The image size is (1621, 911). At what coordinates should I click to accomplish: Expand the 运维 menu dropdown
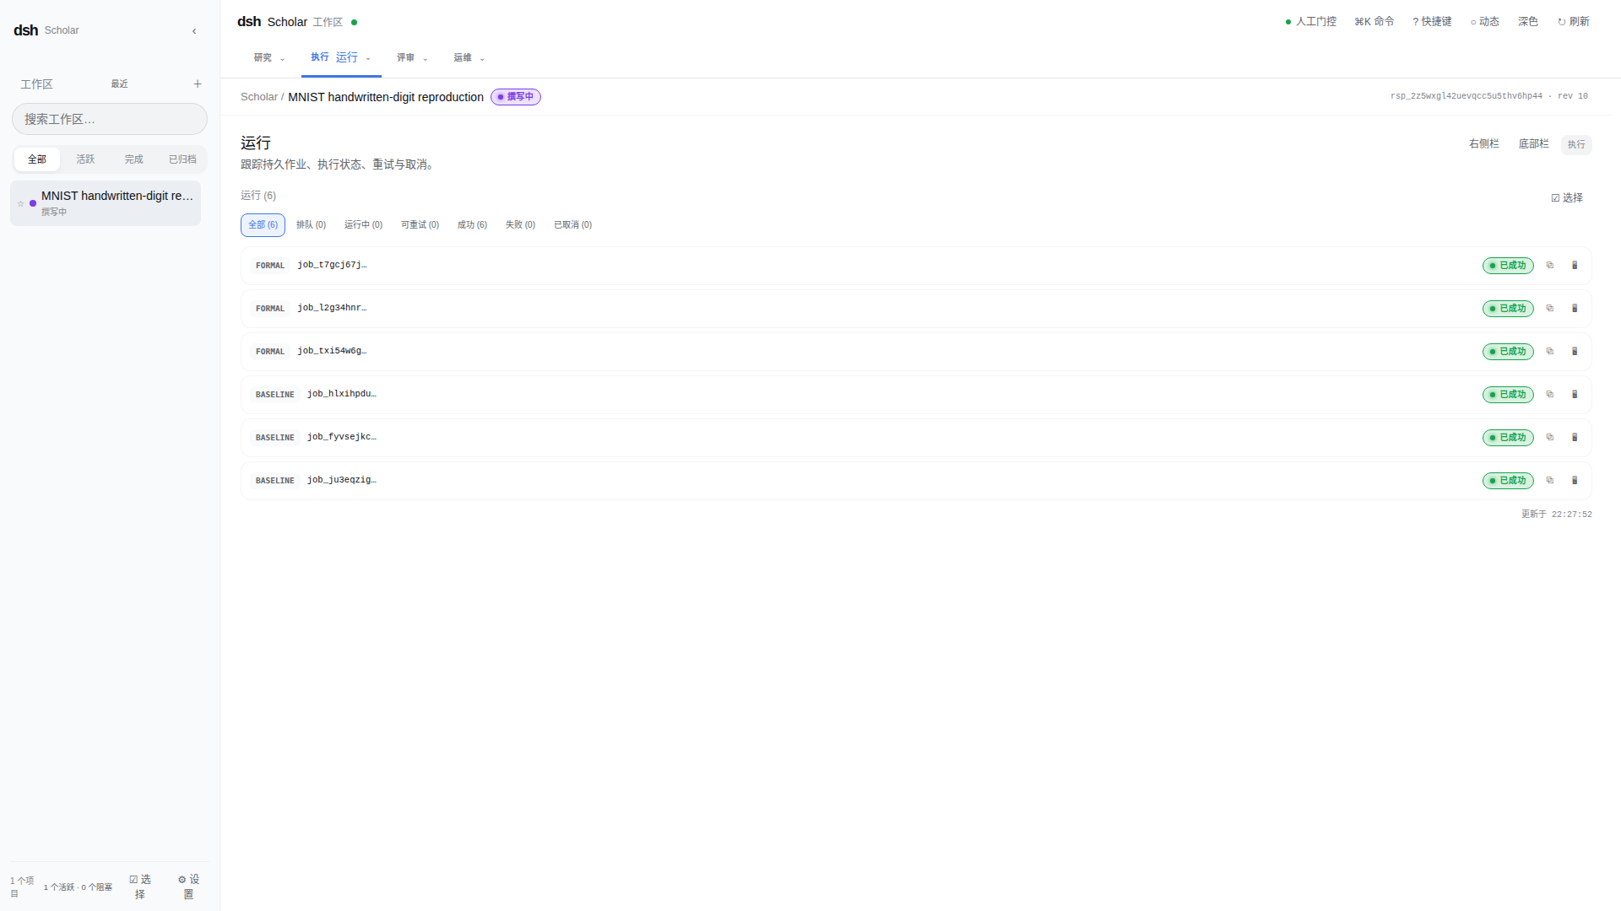click(x=469, y=58)
